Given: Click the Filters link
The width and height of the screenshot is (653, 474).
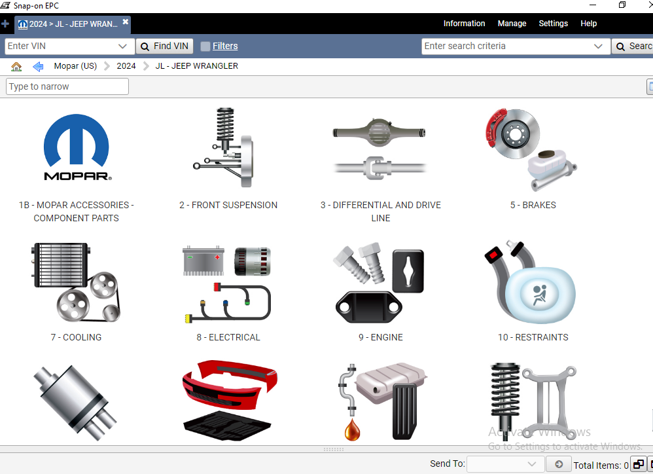Looking at the screenshot, I should (x=225, y=46).
